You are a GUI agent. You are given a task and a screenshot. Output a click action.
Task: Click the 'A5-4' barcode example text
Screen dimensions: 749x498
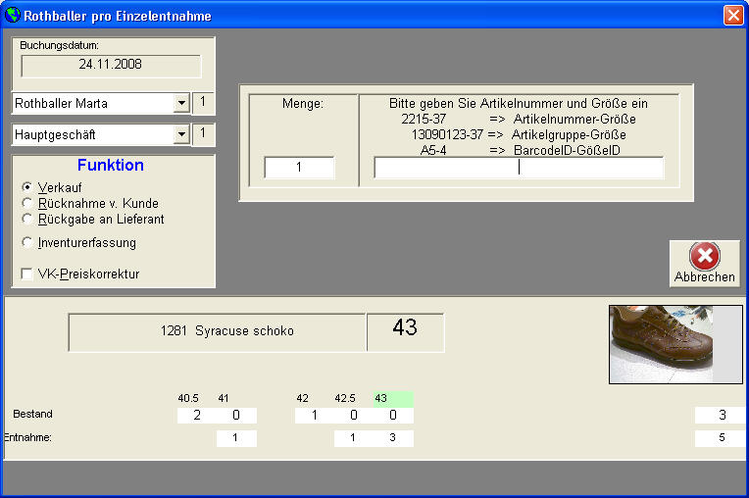[432, 150]
